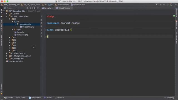Viewport: 178px width, 100px height.
Task: Toggle the Database tool window
Action: pyautogui.click(x=177, y=12)
